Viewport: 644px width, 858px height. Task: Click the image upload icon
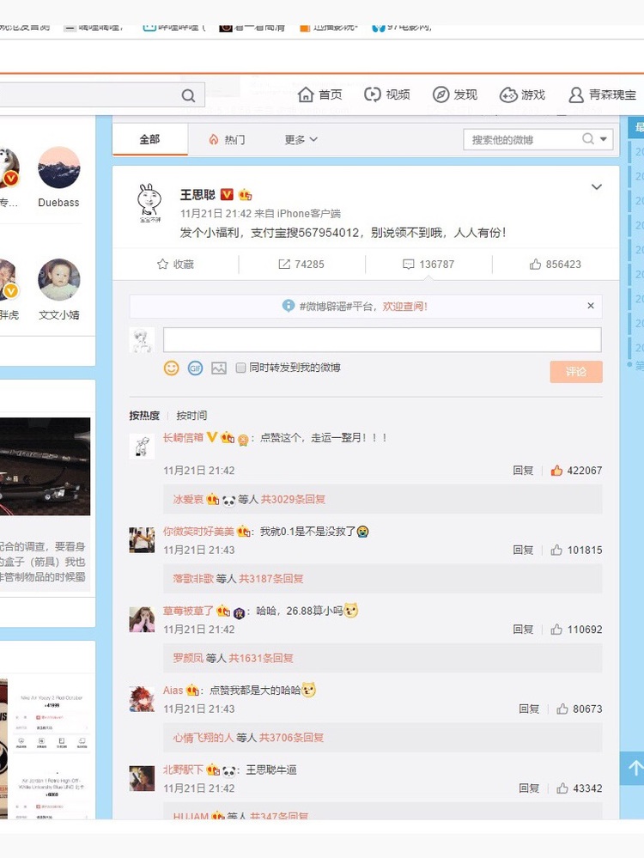(219, 368)
